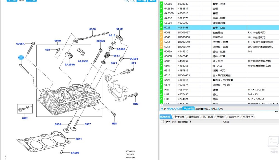
Task: Open the three-dot more options icon
Action: (x=276, y=112)
